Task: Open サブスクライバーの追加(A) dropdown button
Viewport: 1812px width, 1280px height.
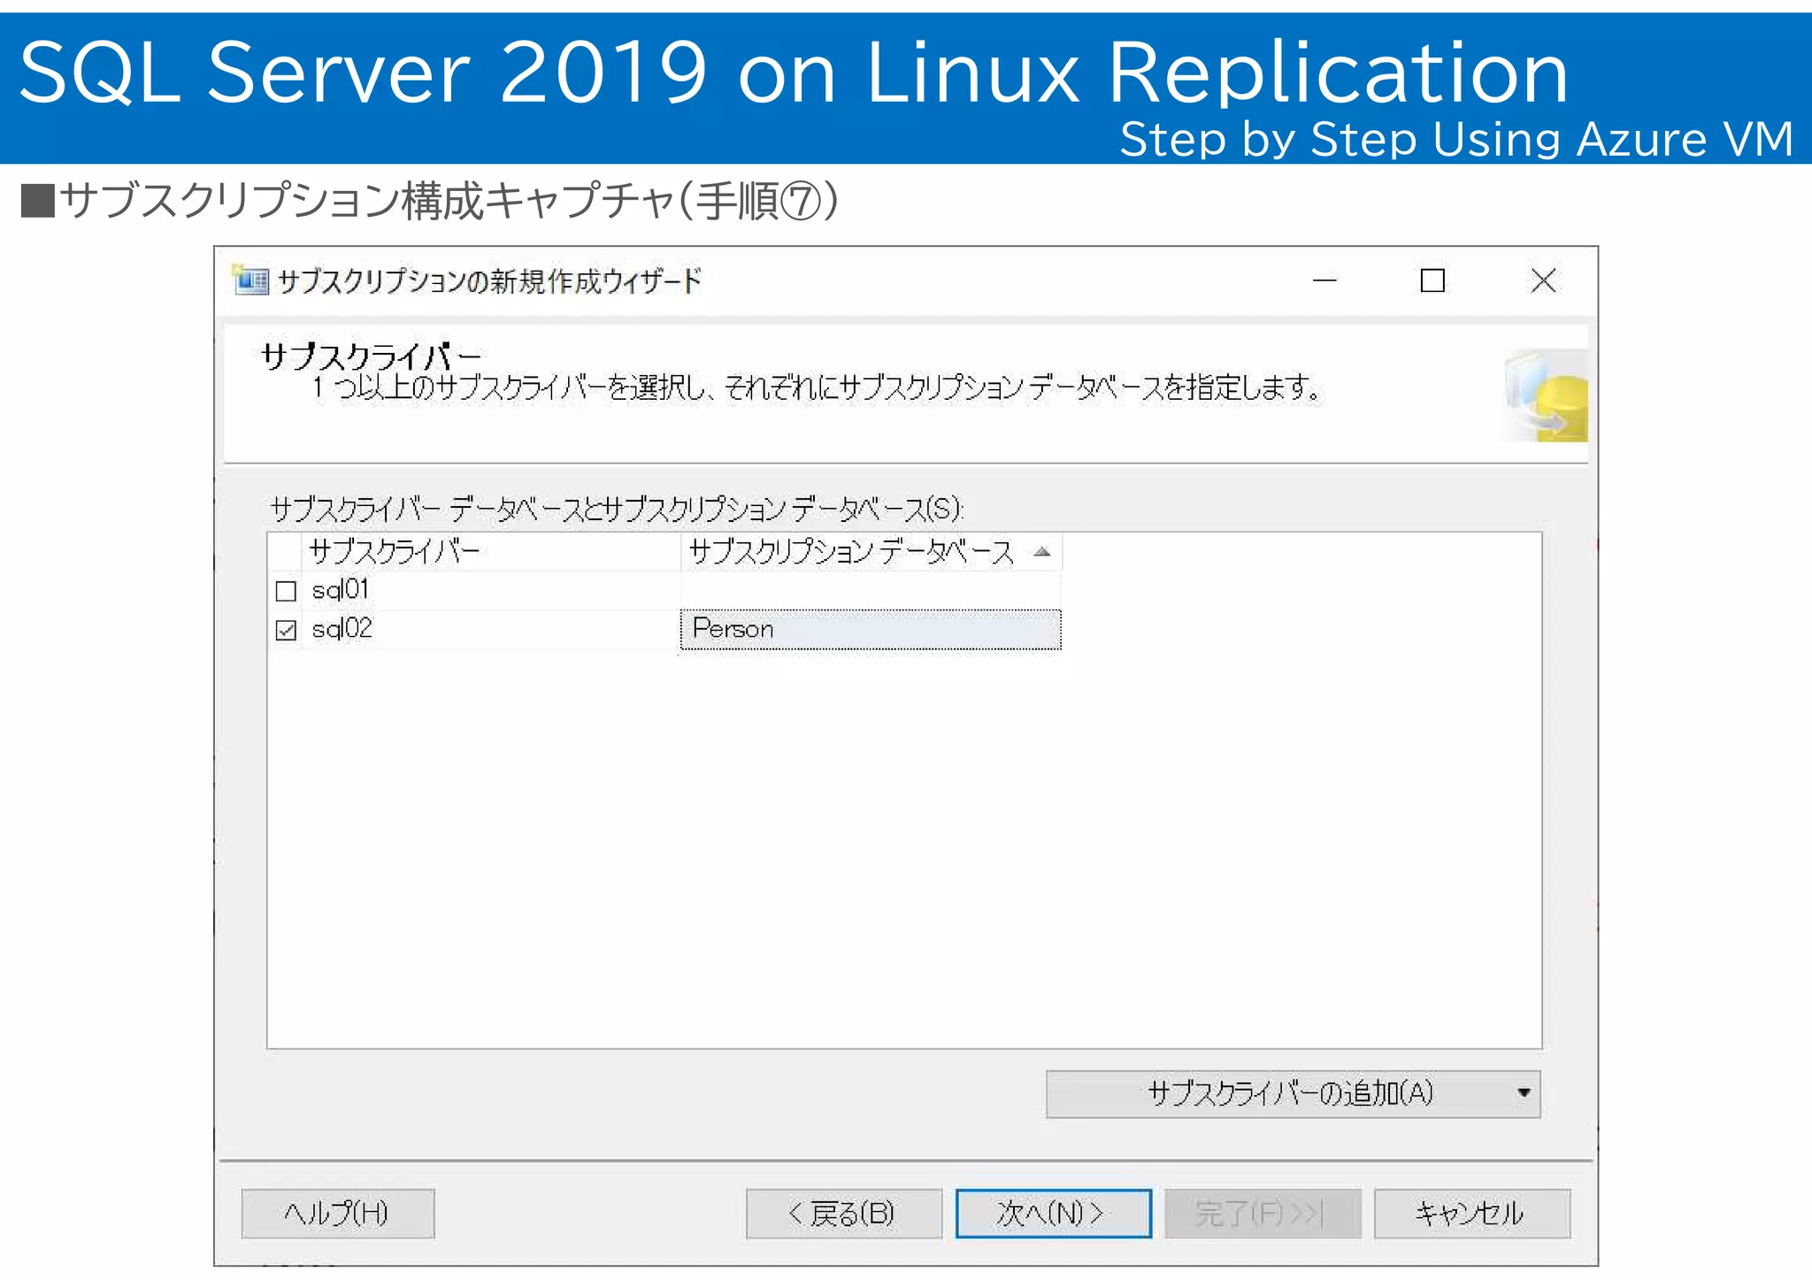Action: coord(1293,1094)
